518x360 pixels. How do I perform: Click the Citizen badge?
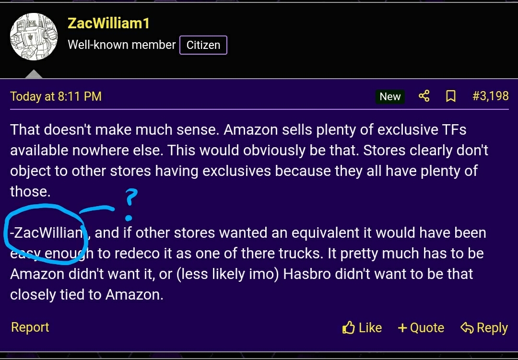coord(203,45)
